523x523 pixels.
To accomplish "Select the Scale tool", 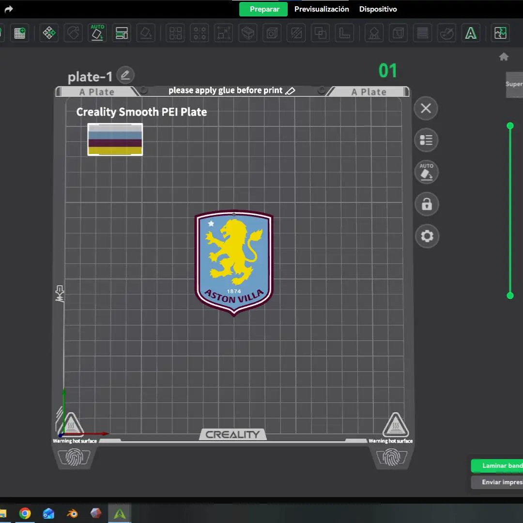I will (x=224, y=33).
